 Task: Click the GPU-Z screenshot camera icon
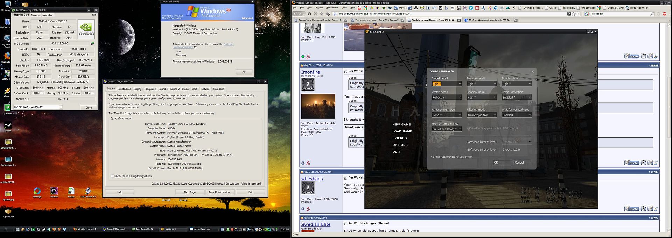(94, 15)
